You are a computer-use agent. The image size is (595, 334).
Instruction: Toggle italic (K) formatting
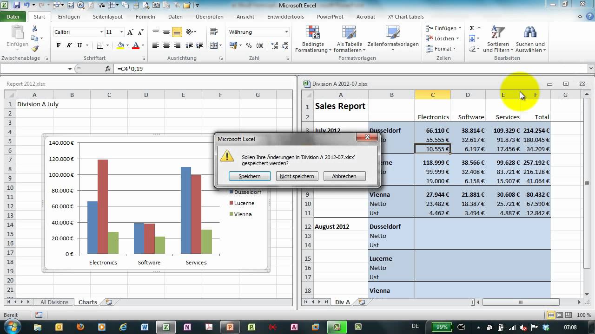(x=69, y=45)
